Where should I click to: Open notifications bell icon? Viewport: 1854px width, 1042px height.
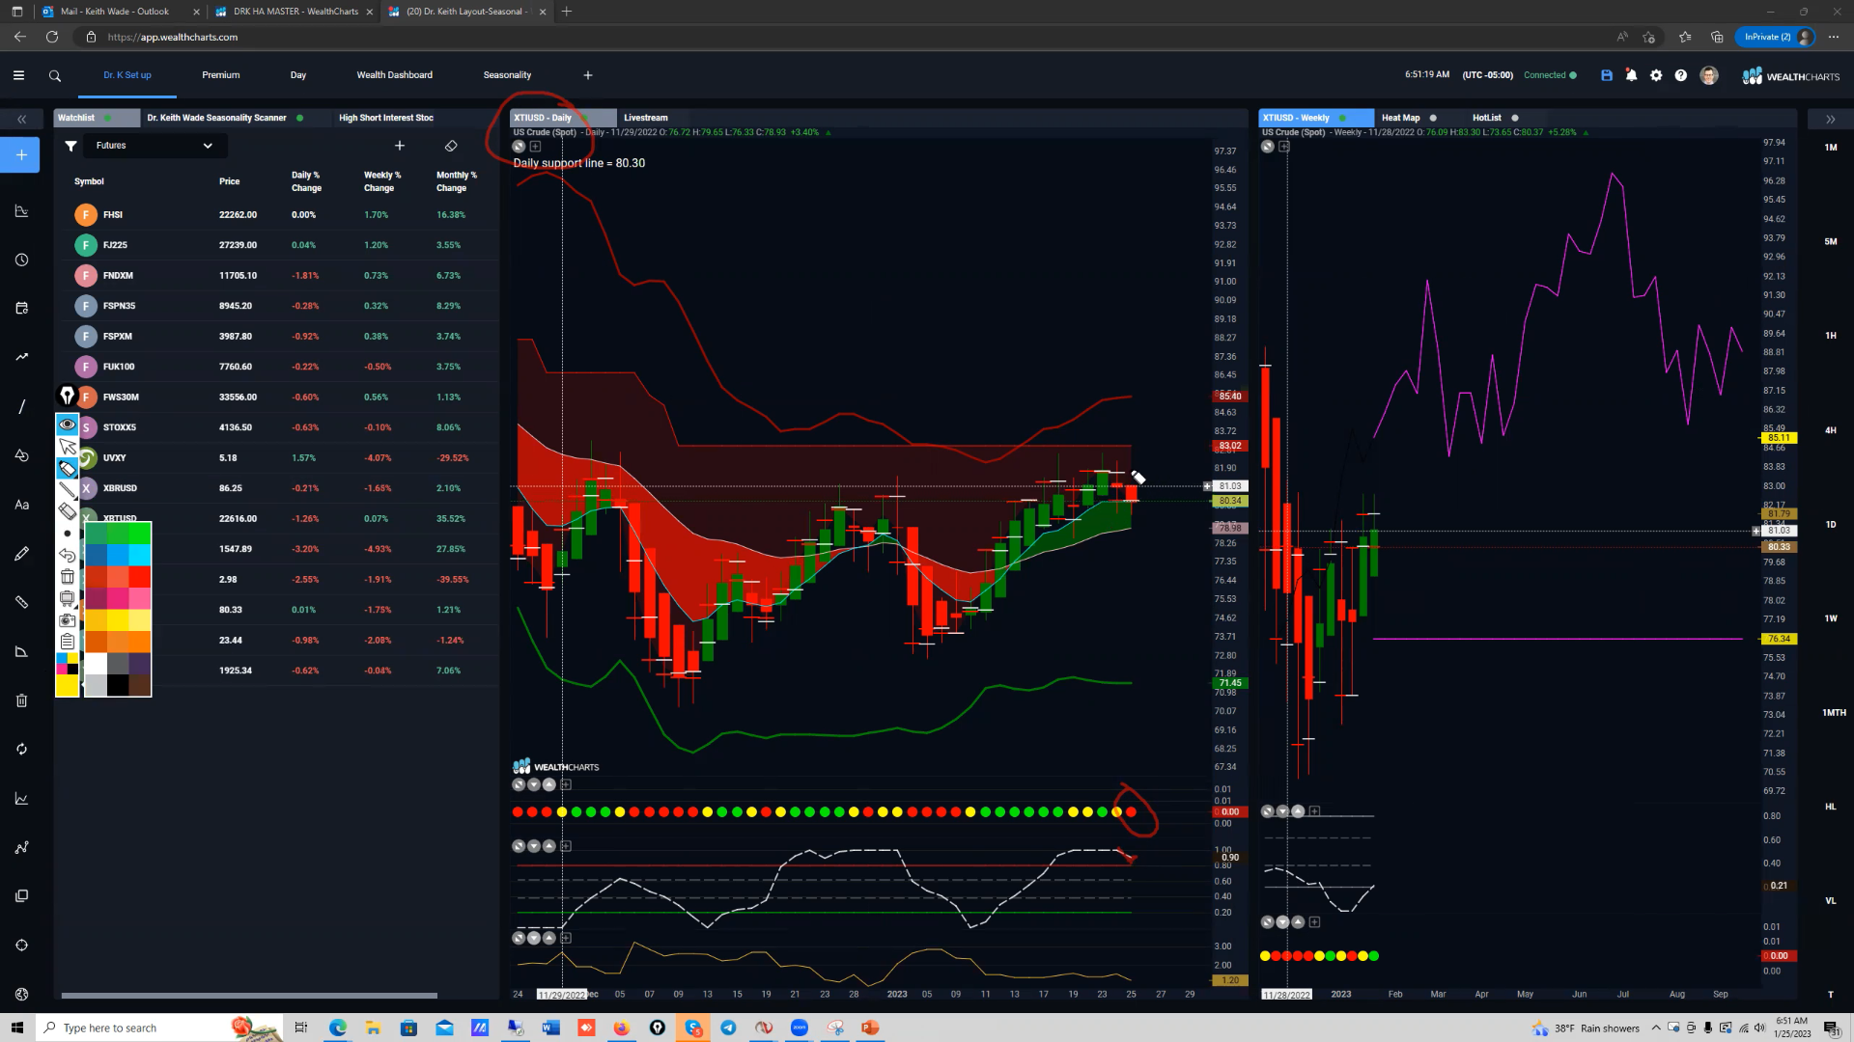[1631, 75]
